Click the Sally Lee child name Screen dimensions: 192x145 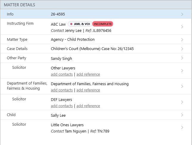[58, 115]
